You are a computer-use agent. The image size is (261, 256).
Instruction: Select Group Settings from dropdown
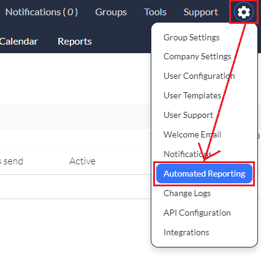click(192, 37)
